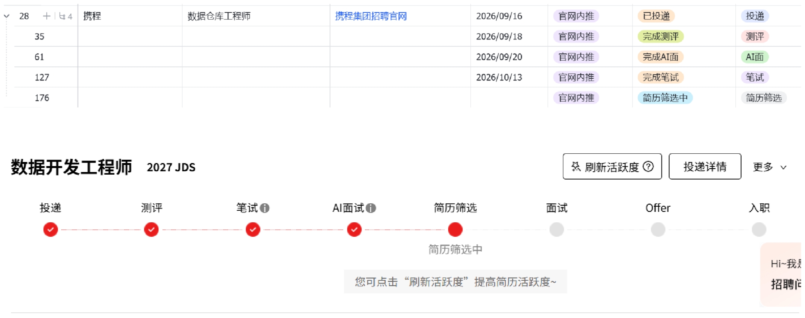
Task: Click the 完成测评 status tag
Action: [661, 36]
